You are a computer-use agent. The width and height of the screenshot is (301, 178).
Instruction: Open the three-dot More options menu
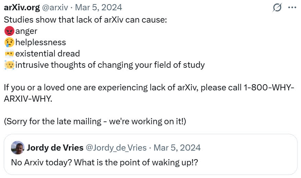click(x=292, y=8)
